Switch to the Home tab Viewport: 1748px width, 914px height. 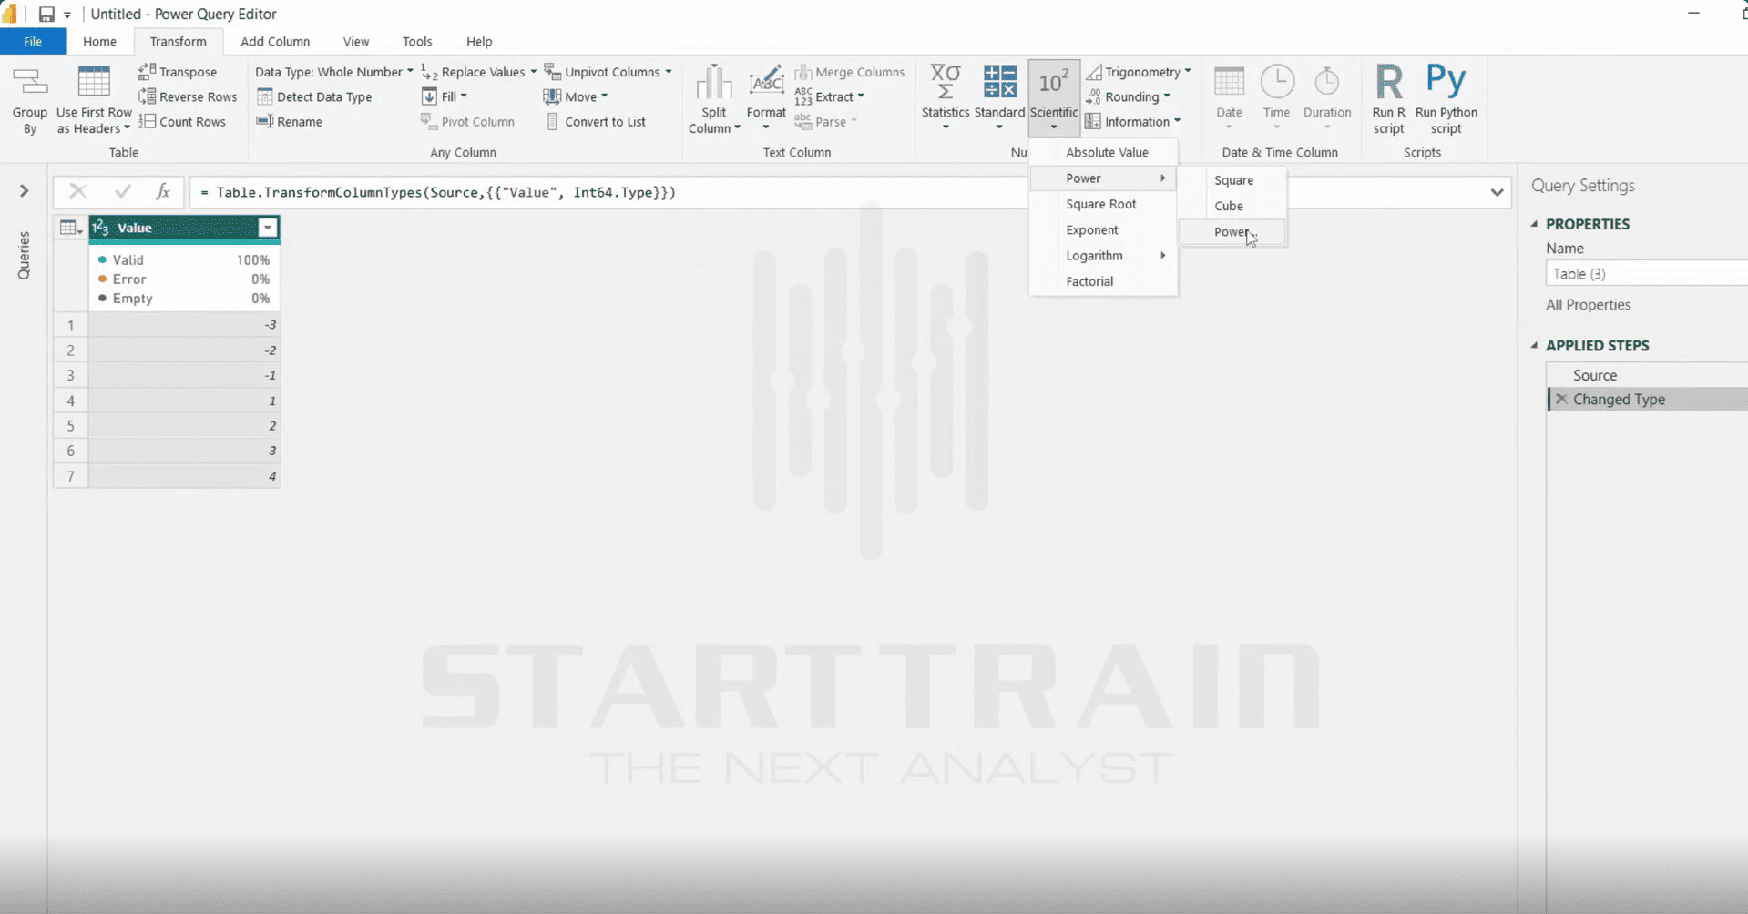point(99,41)
